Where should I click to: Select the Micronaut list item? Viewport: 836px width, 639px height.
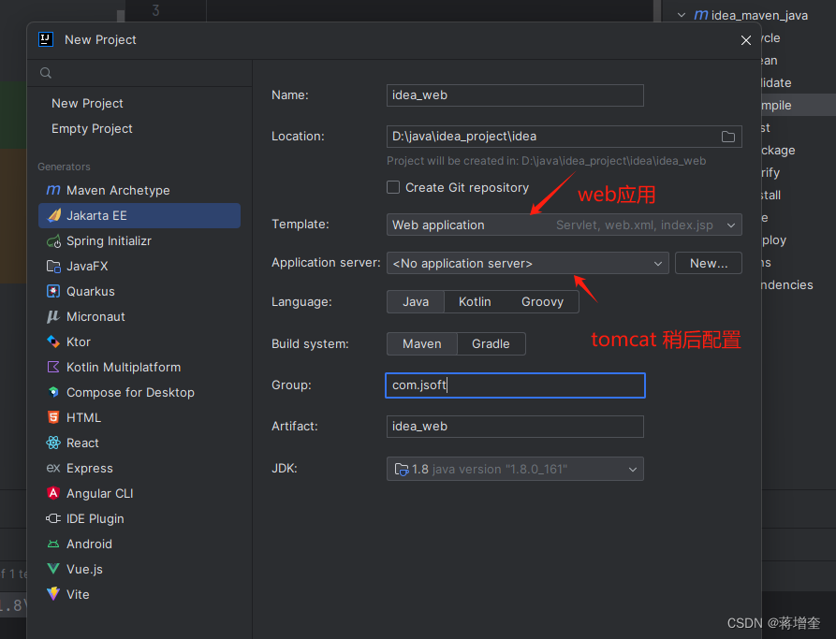(139, 316)
